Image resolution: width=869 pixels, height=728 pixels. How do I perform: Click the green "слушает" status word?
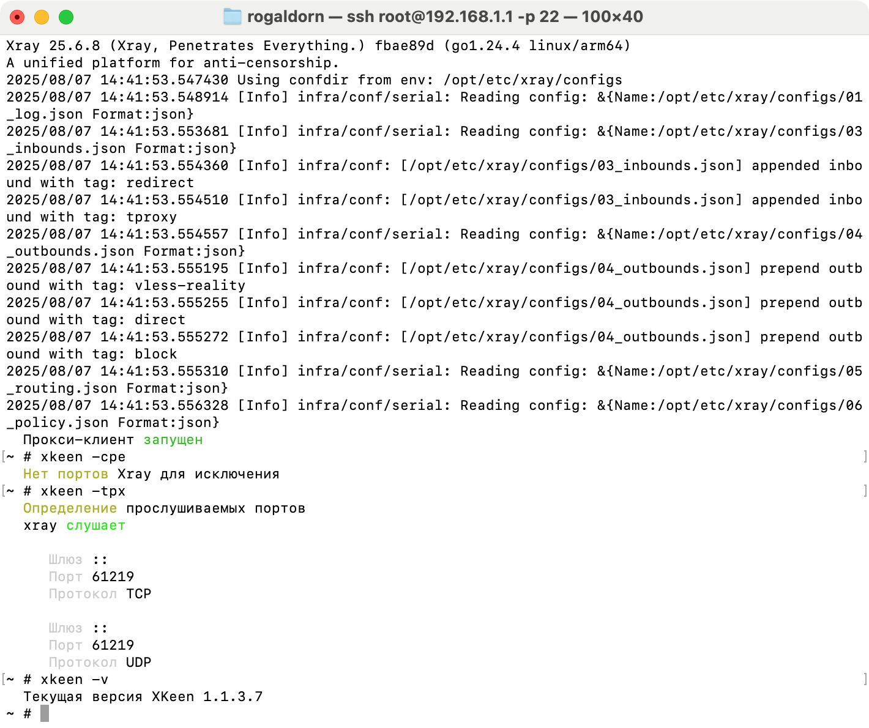pyautogui.click(x=95, y=526)
